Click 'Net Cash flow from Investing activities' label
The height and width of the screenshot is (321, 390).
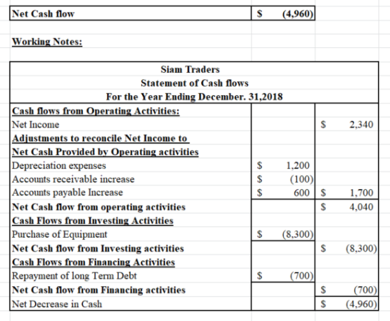tap(98, 248)
